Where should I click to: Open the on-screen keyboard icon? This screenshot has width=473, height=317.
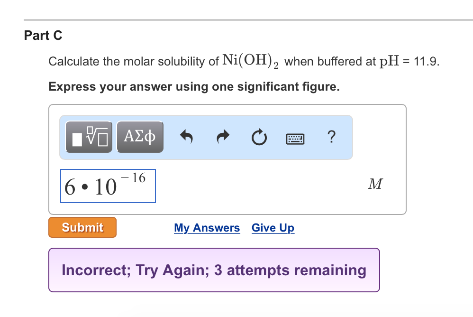pyautogui.click(x=295, y=137)
